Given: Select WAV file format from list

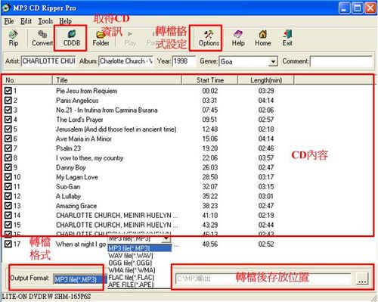Looking at the screenshot, I should click(131, 256).
